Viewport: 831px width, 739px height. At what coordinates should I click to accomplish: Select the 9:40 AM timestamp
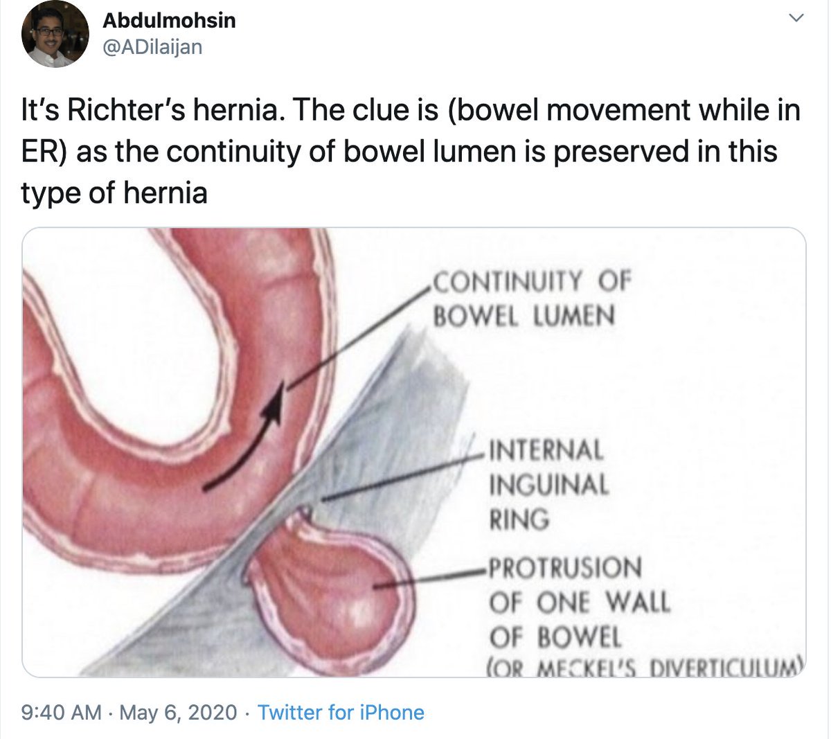[x=62, y=713]
